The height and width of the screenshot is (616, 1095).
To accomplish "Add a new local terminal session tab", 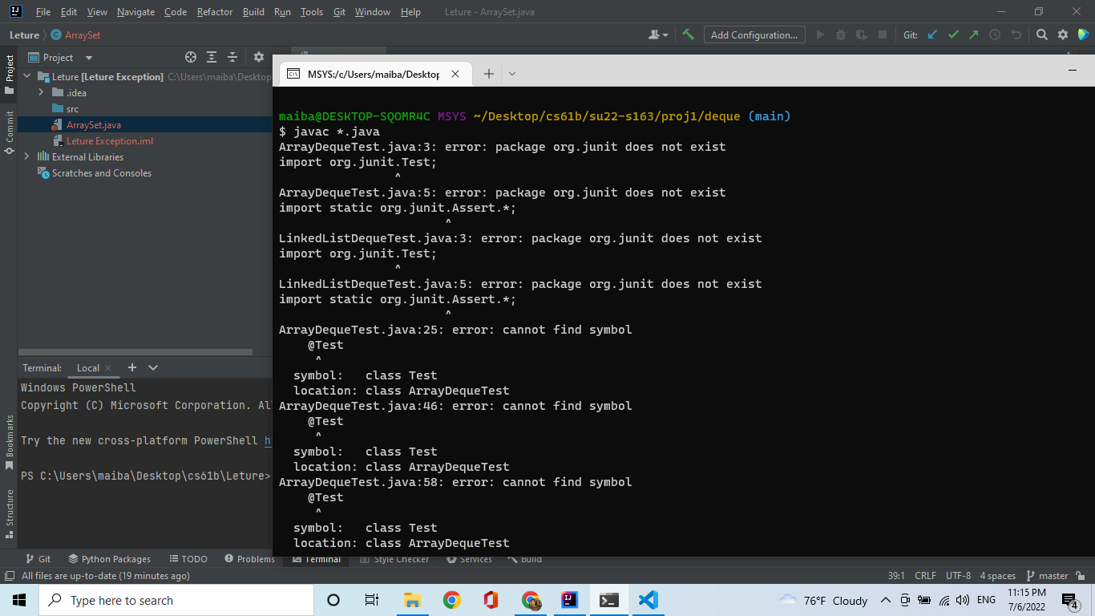I will [x=132, y=367].
